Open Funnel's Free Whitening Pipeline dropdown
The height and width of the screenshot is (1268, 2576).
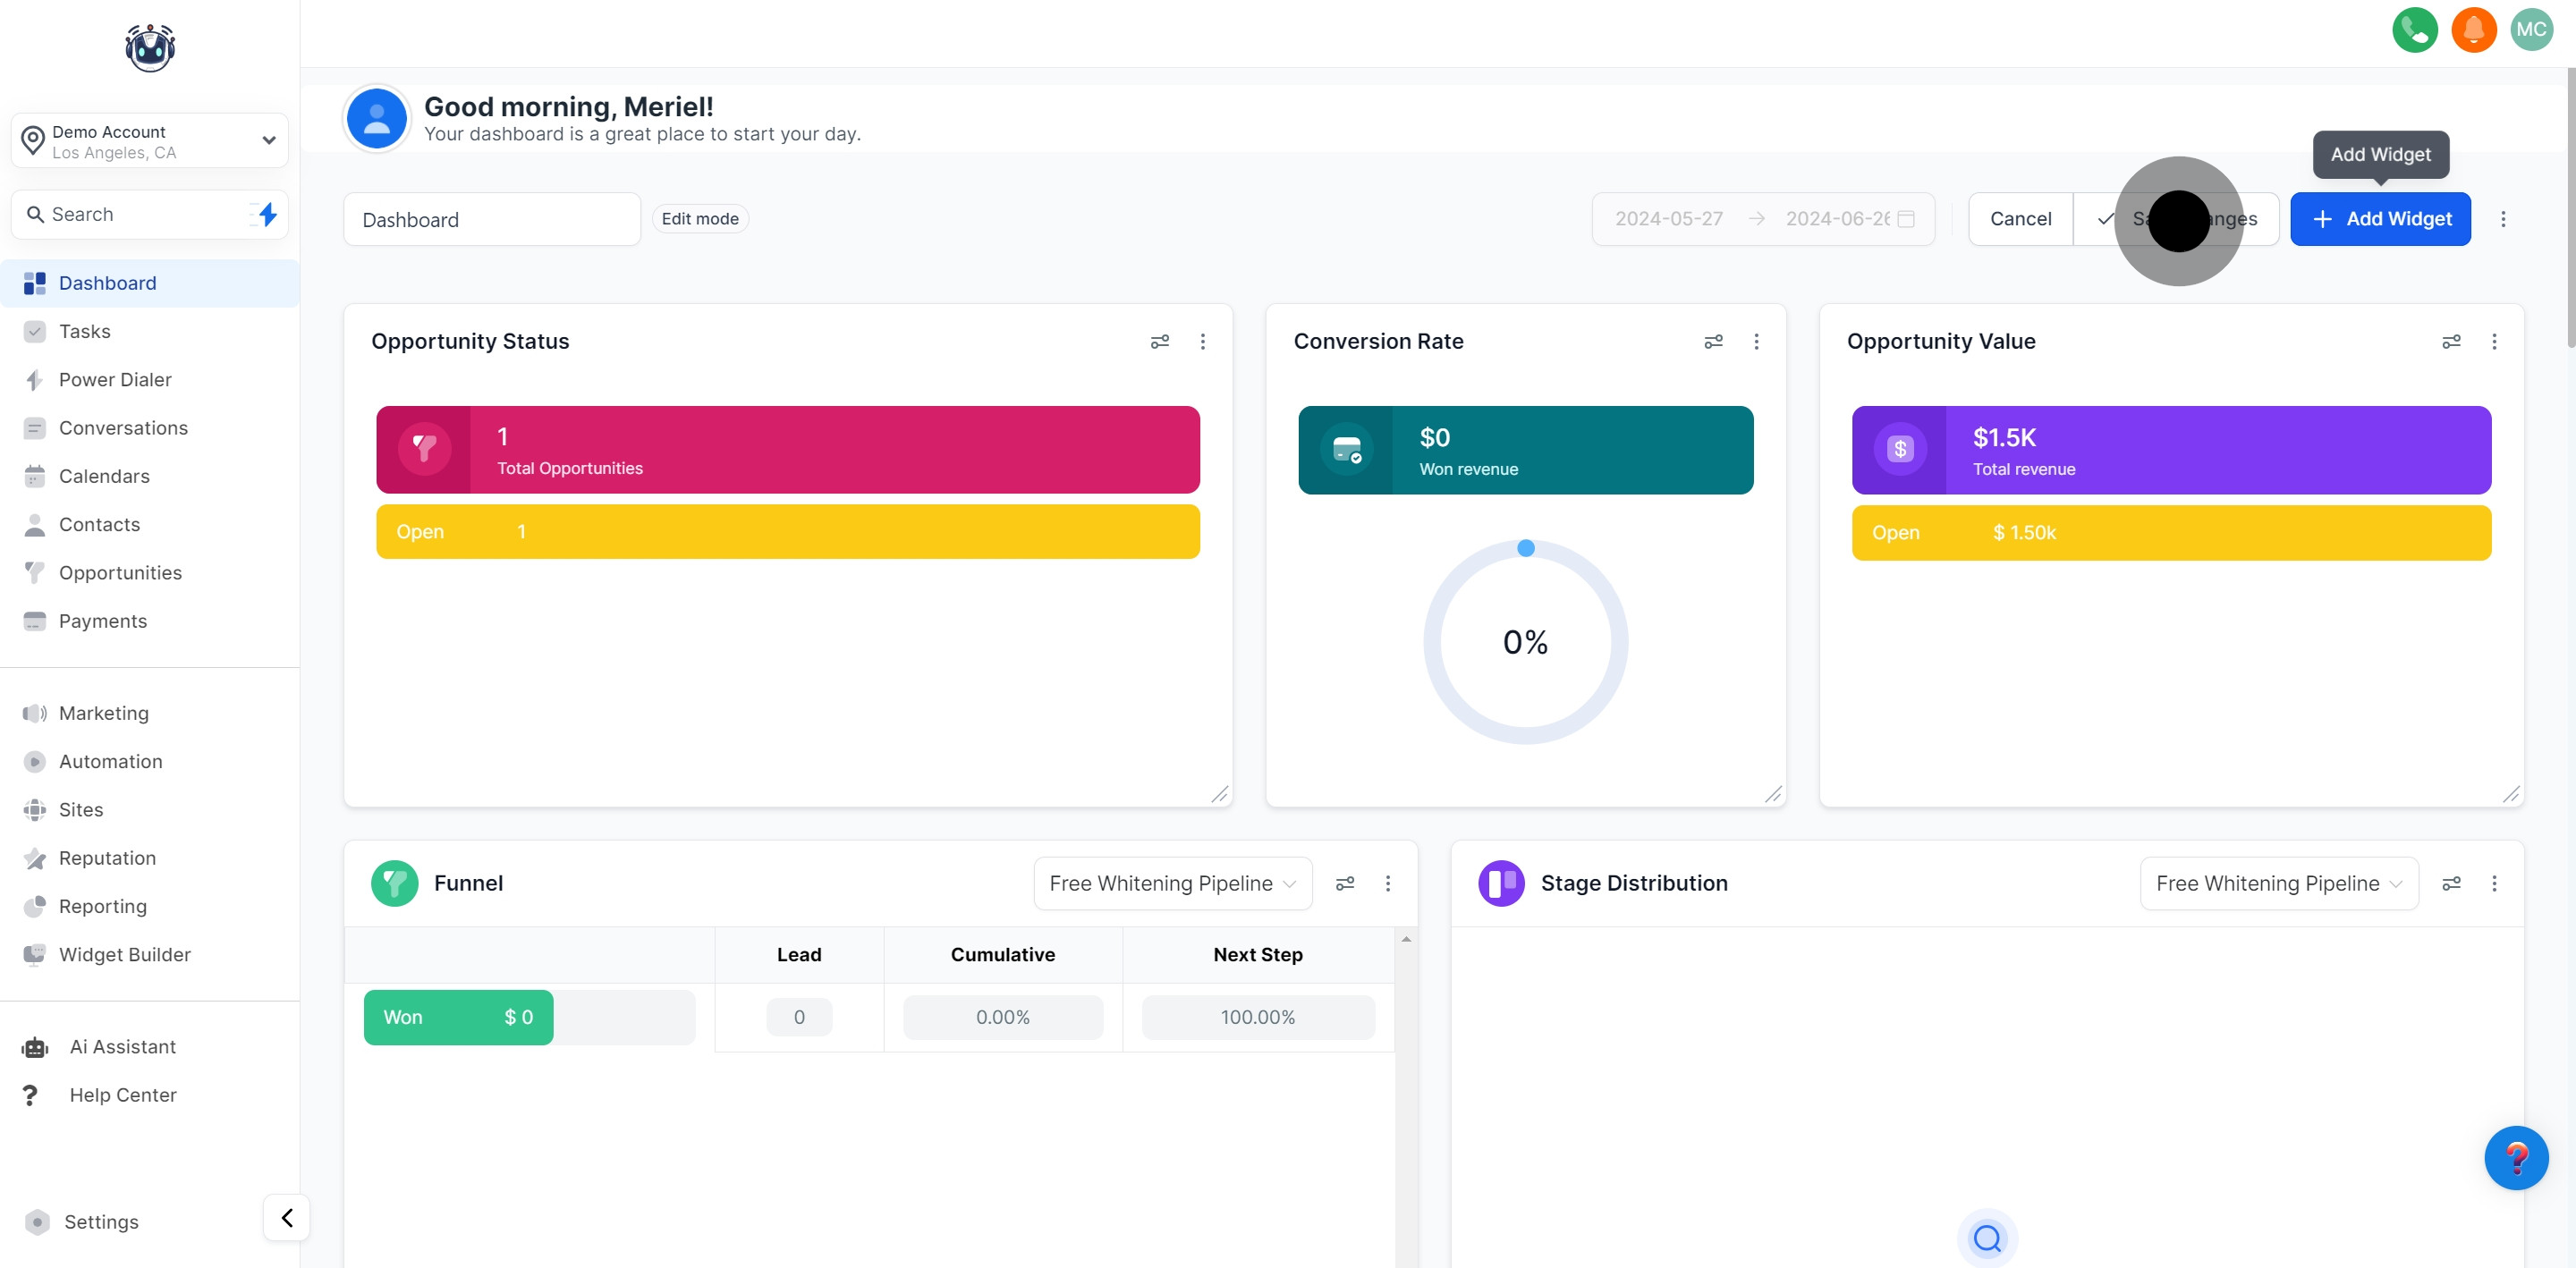coord(1172,883)
